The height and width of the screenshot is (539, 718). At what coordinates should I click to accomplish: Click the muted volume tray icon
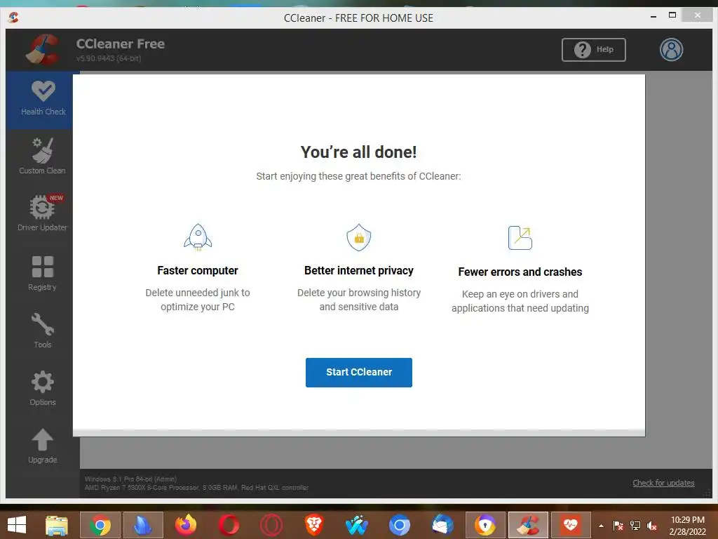[652, 526]
